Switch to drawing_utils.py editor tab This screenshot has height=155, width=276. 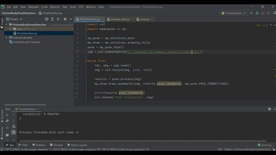click(120, 19)
